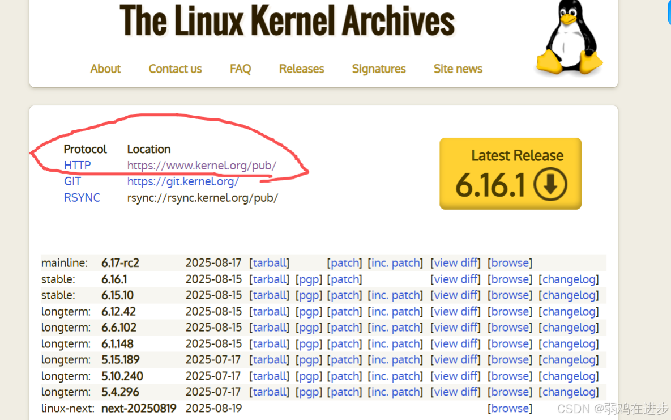Viewport: 671px width, 420px height.
Task: Browse longterm 5.10.240 source
Action: coord(510,376)
